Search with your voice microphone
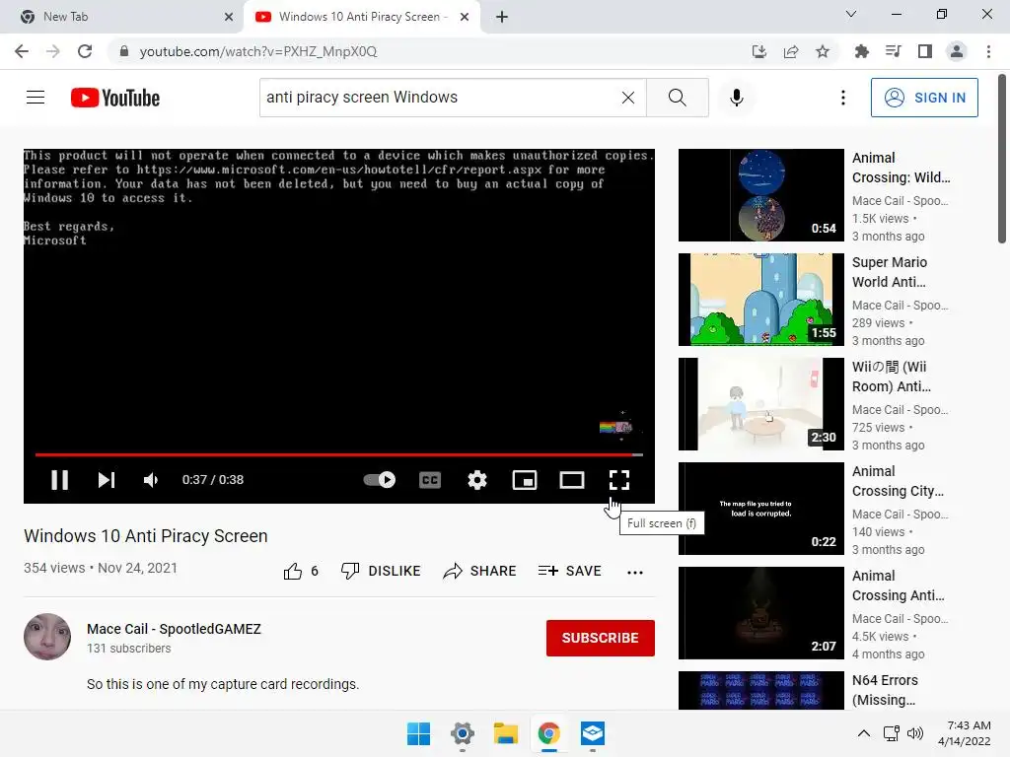Viewport: 1010px width, 757px height. (736, 98)
